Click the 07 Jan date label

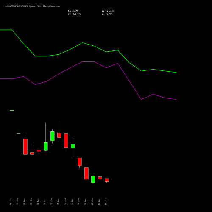tap(72, 202)
